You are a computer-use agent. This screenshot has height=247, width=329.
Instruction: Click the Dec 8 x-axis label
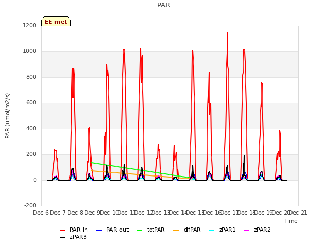pyautogui.click(x=75, y=213)
